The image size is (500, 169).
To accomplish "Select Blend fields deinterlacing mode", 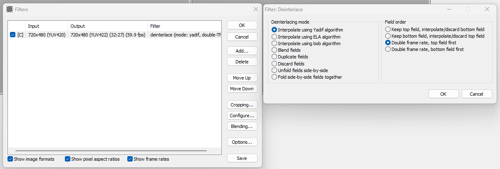I will 274,50.
